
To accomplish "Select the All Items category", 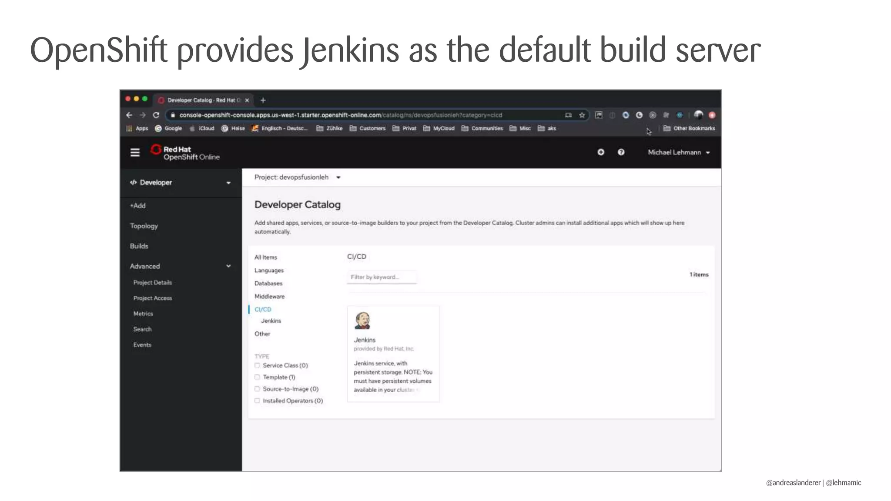I will pyautogui.click(x=265, y=257).
